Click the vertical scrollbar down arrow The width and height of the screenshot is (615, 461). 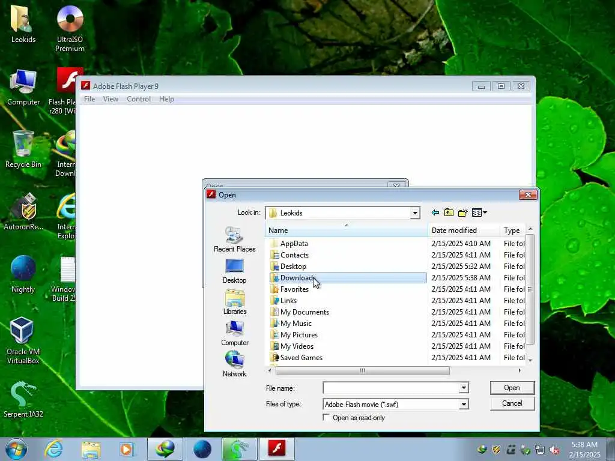tap(530, 360)
